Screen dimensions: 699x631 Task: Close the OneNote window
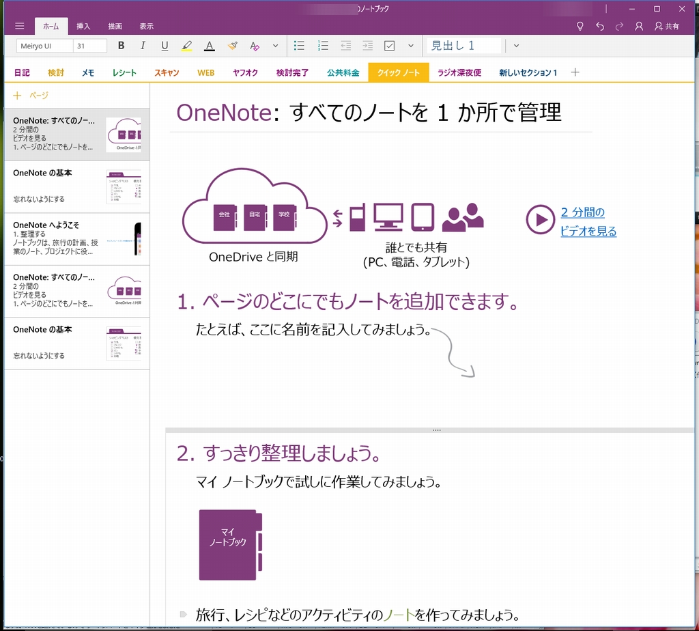682,9
